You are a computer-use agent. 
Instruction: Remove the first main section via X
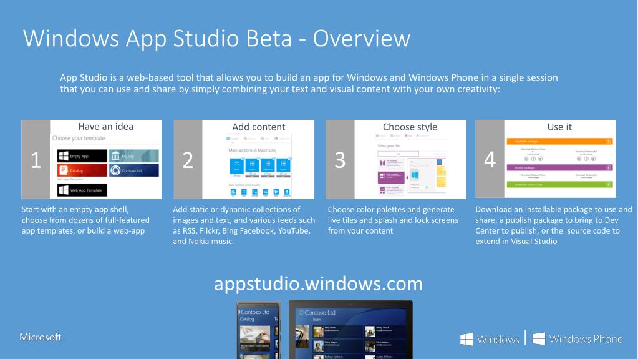click(243, 159)
